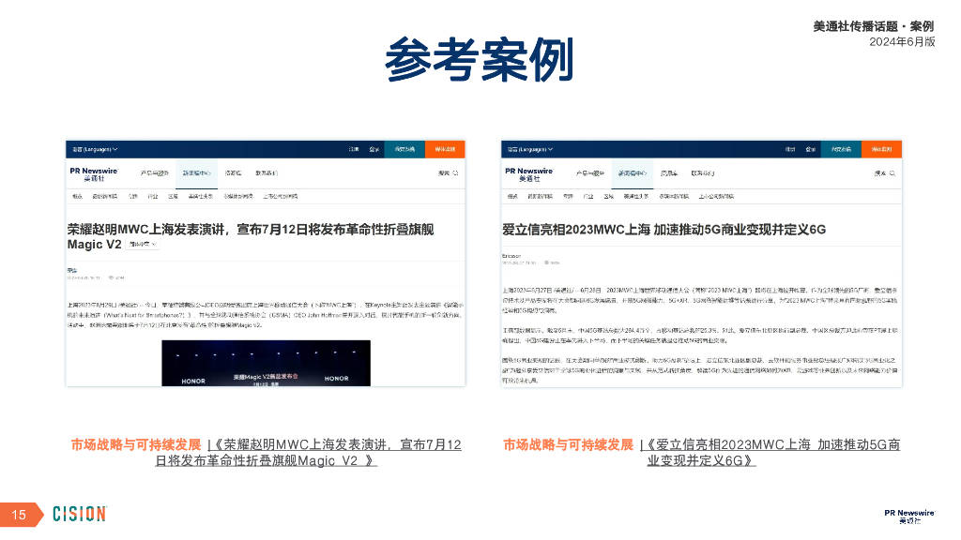Click 上市公司新闻稿 in the Honor page sub-navigation
Viewport: 961px width, 540px height.
point(280,197)
